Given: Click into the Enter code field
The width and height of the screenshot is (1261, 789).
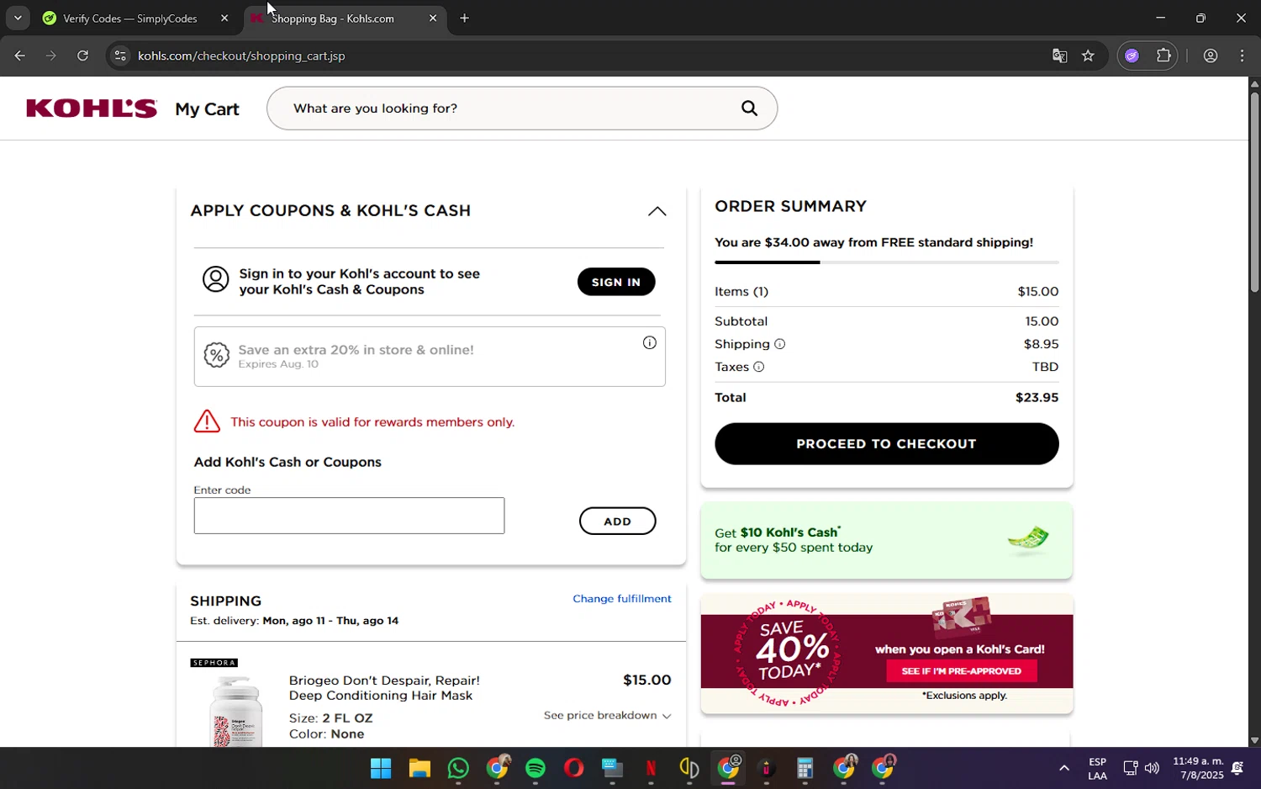Looking at the screenshot, I should 349,516.
